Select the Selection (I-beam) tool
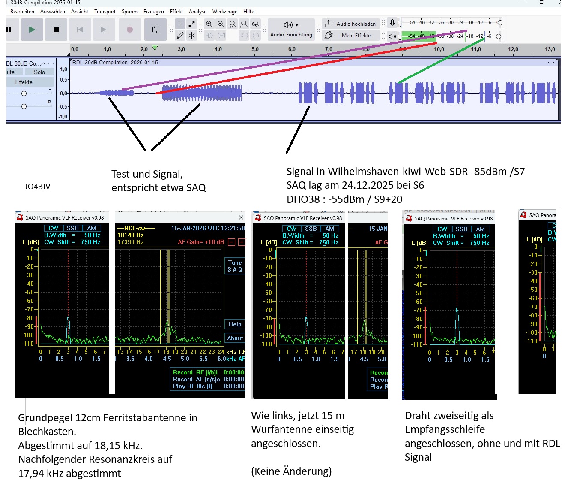The height and width of the screenshot is (489, 568). 180,24
